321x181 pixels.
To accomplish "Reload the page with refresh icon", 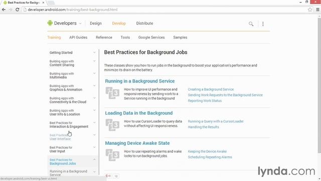I will click(18, 10).
